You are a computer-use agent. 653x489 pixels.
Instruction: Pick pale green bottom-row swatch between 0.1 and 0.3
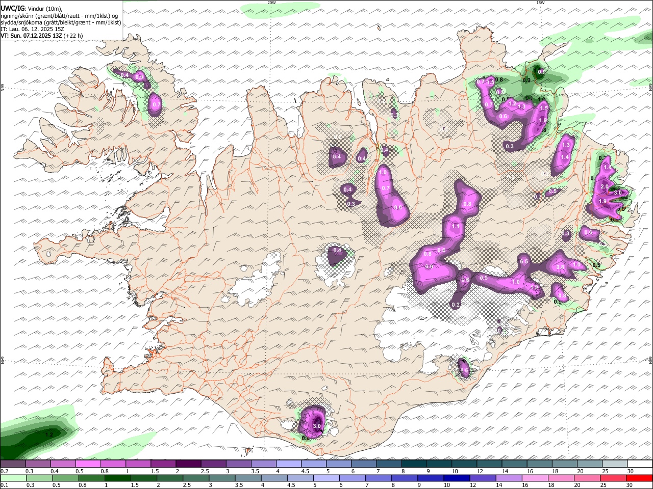[x=13, y=478]
